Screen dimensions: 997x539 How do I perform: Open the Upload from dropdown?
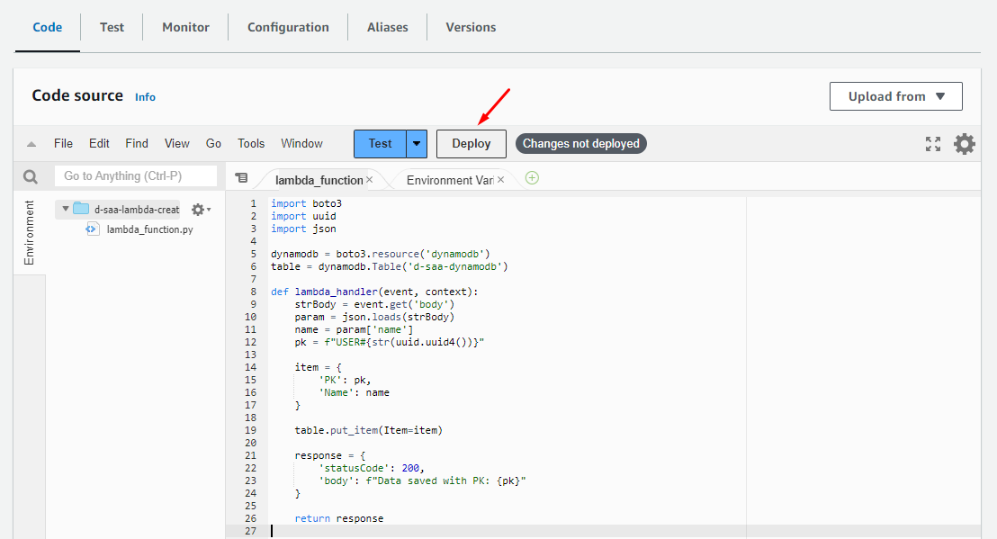tap(895, 96)
